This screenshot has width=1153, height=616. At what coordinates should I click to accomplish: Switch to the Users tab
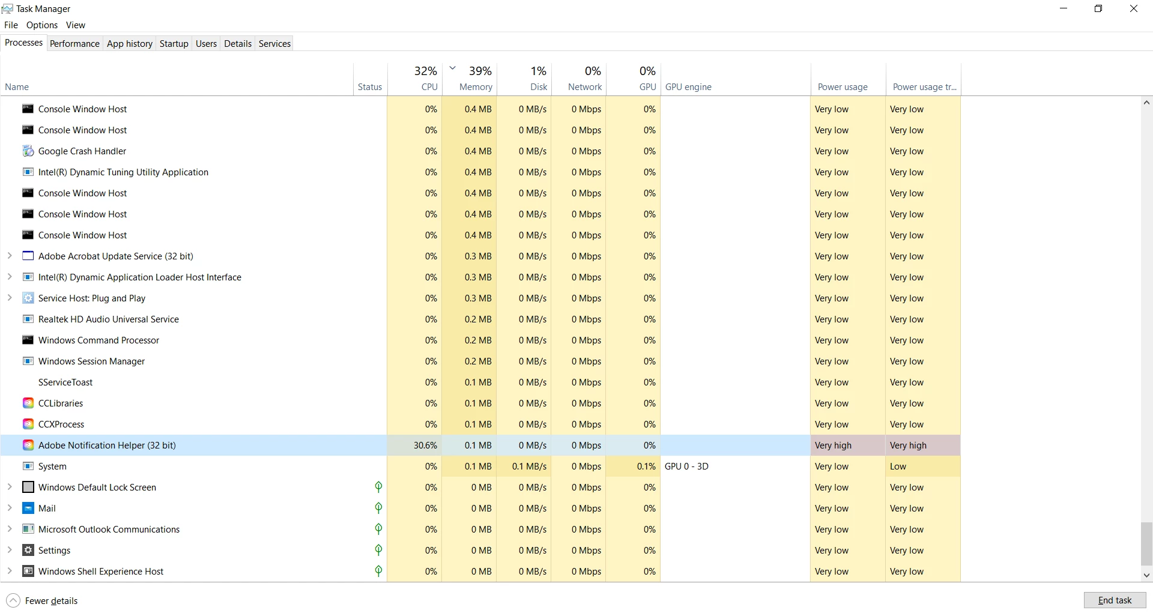tap(206, 43)
